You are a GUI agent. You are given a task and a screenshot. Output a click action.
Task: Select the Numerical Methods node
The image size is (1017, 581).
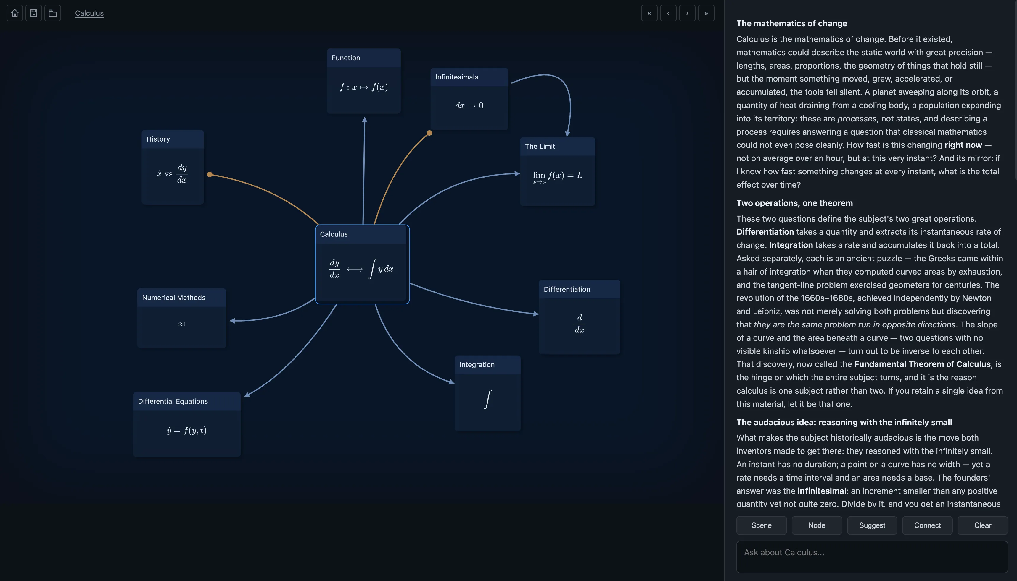181,318
